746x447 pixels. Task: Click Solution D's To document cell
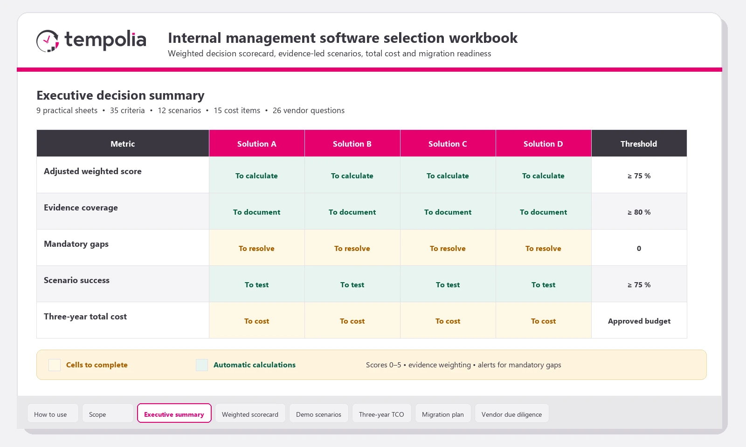[544, 211]
